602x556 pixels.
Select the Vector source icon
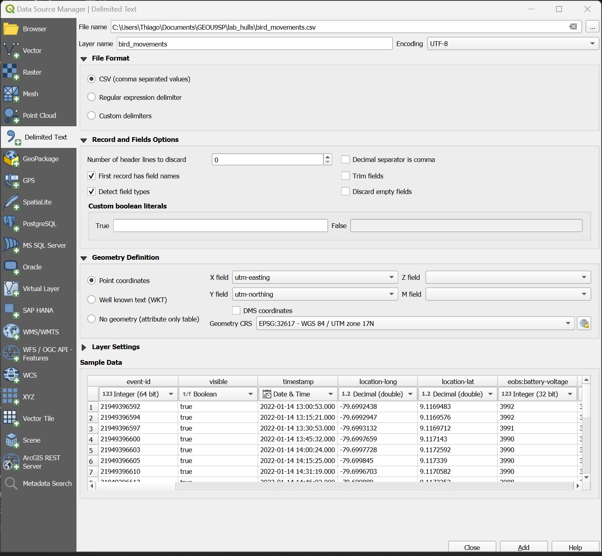(11, 51)
